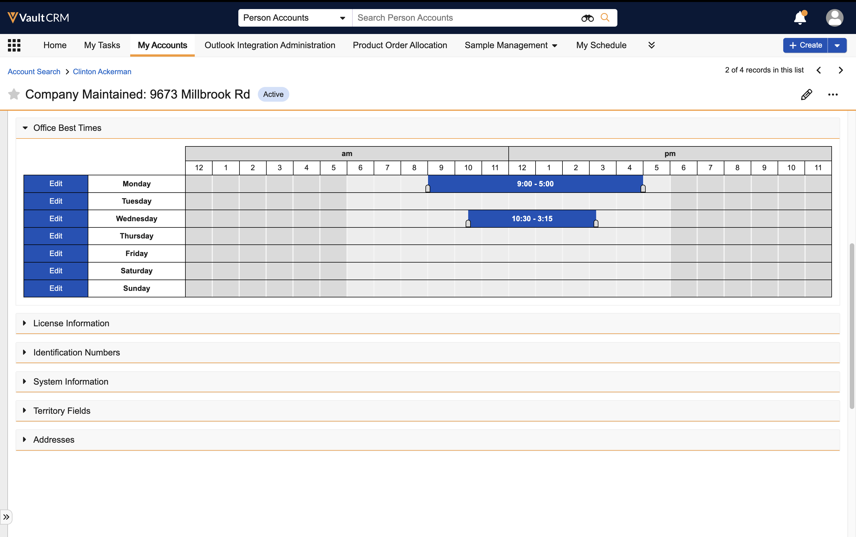856x537 pixels.
Task: Open the three-dot more actions menu
Action: 833,95
